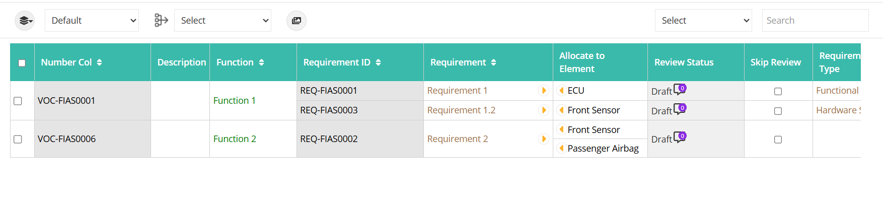Viewport: 883px width, 202px height.
Task: Click orange right arrow next to Requirement 1
Action: (544, 91)
